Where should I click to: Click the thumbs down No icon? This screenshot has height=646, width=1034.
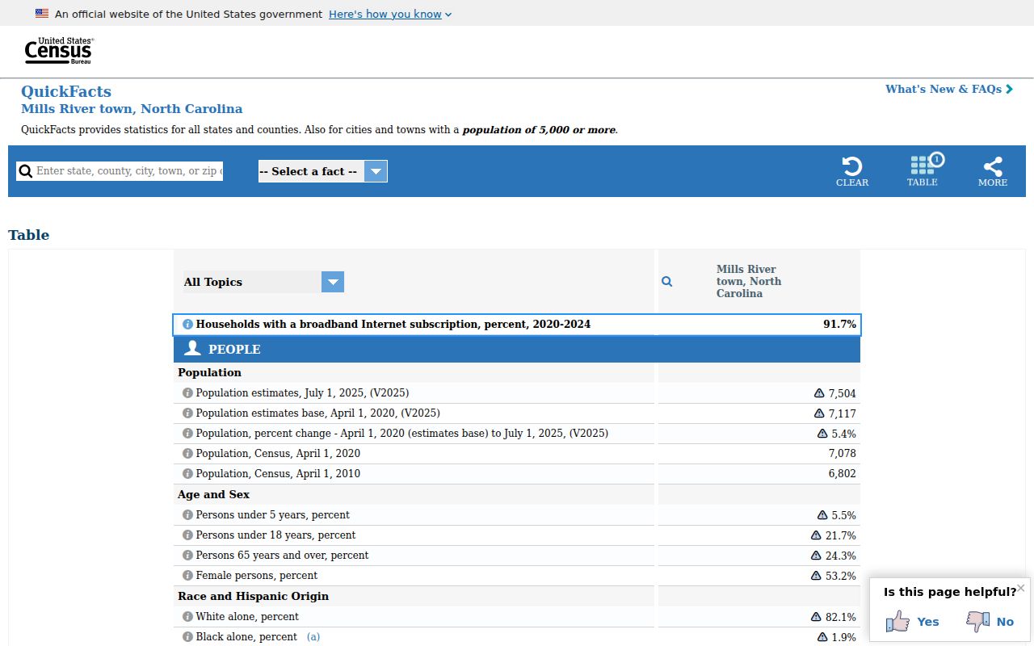pos(978,621)
